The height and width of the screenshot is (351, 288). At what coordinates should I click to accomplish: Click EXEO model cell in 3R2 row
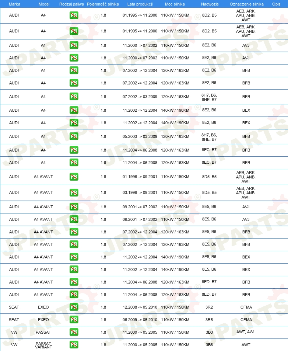(43, 307)
